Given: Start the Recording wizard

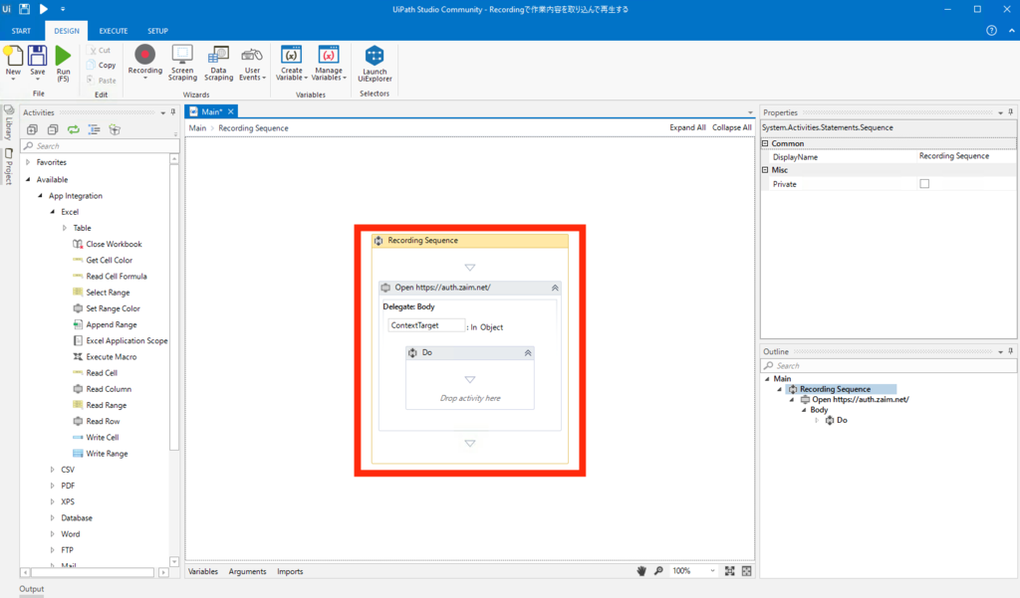Looking at the screenshot, I should [145, 62].
